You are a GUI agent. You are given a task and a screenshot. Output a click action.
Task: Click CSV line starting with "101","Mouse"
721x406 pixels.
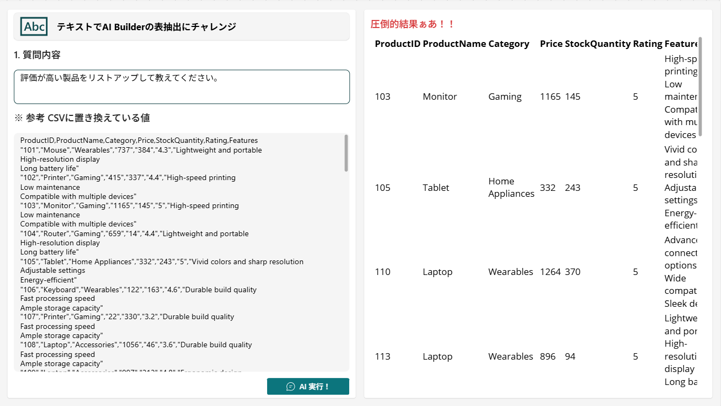(x=141, y=150)
